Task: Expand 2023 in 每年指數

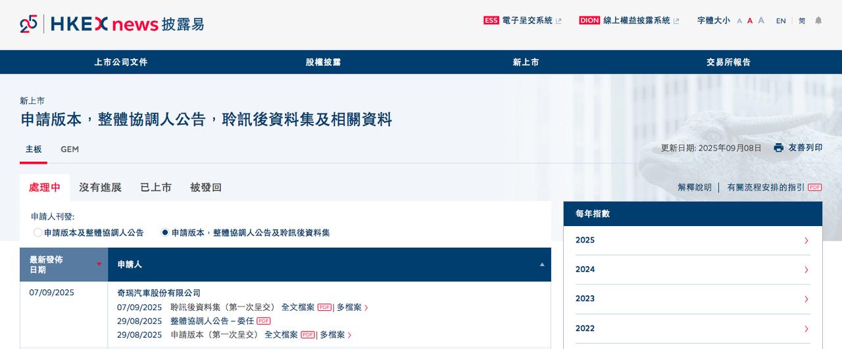Action: click(x=693, y=299)
